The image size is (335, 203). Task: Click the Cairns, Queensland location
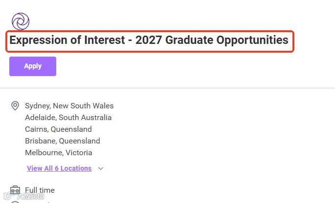tap(58, 129)
